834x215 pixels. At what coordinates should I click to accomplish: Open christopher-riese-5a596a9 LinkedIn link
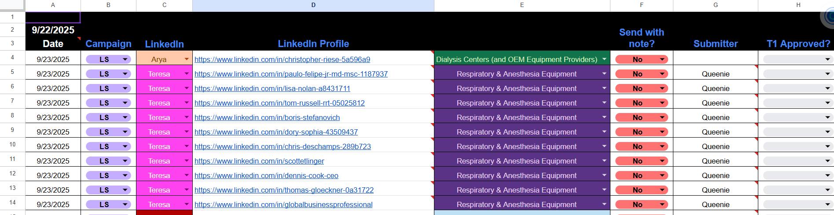[282, 59]
